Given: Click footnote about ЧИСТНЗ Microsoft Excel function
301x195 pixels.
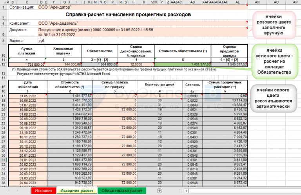Looking at the screenshot, I should (64, 74).
